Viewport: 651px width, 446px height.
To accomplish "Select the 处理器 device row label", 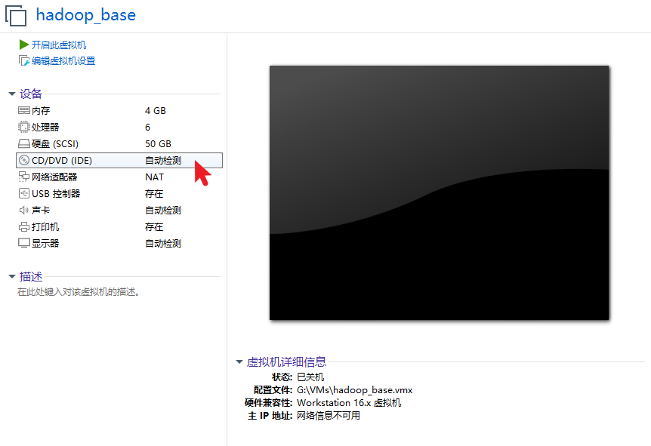I will tap(45, 128).
